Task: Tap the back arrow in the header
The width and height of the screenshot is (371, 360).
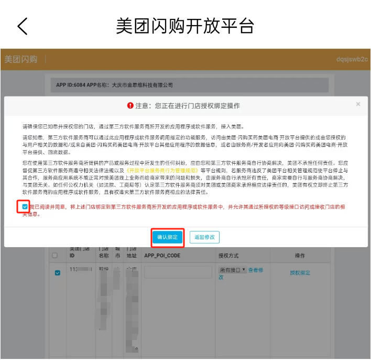Action: 22,26
